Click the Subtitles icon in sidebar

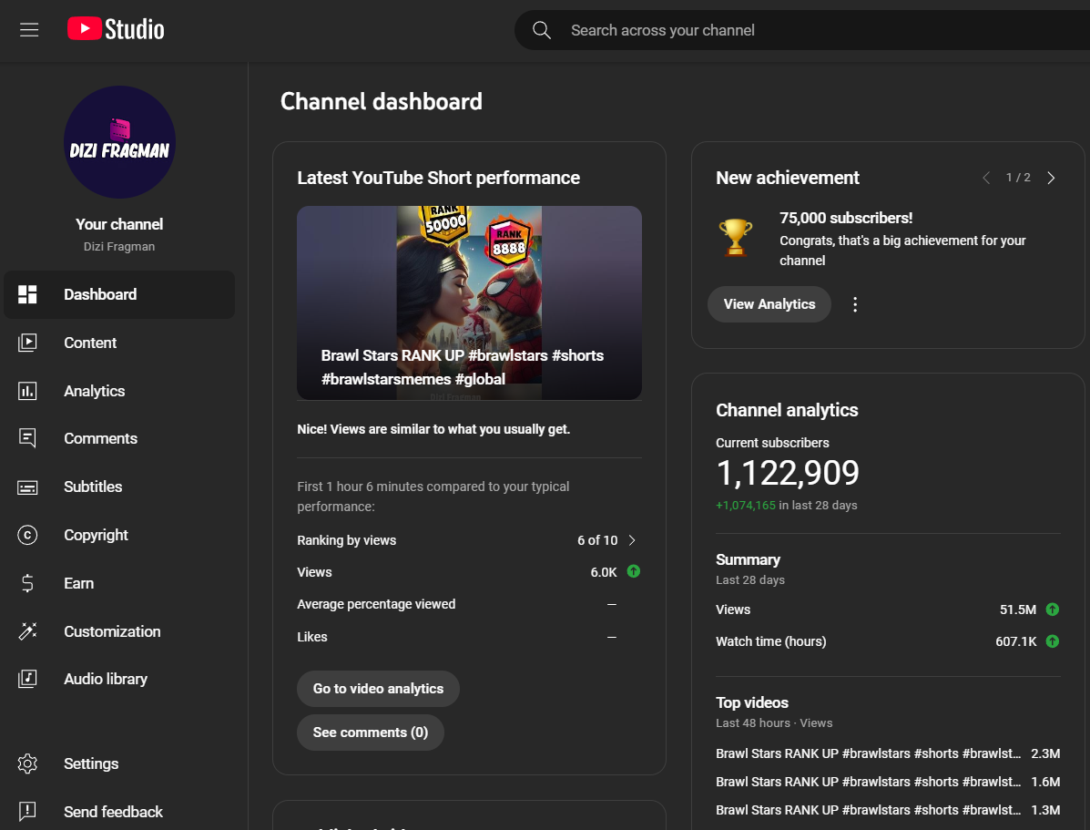point(28,487)
